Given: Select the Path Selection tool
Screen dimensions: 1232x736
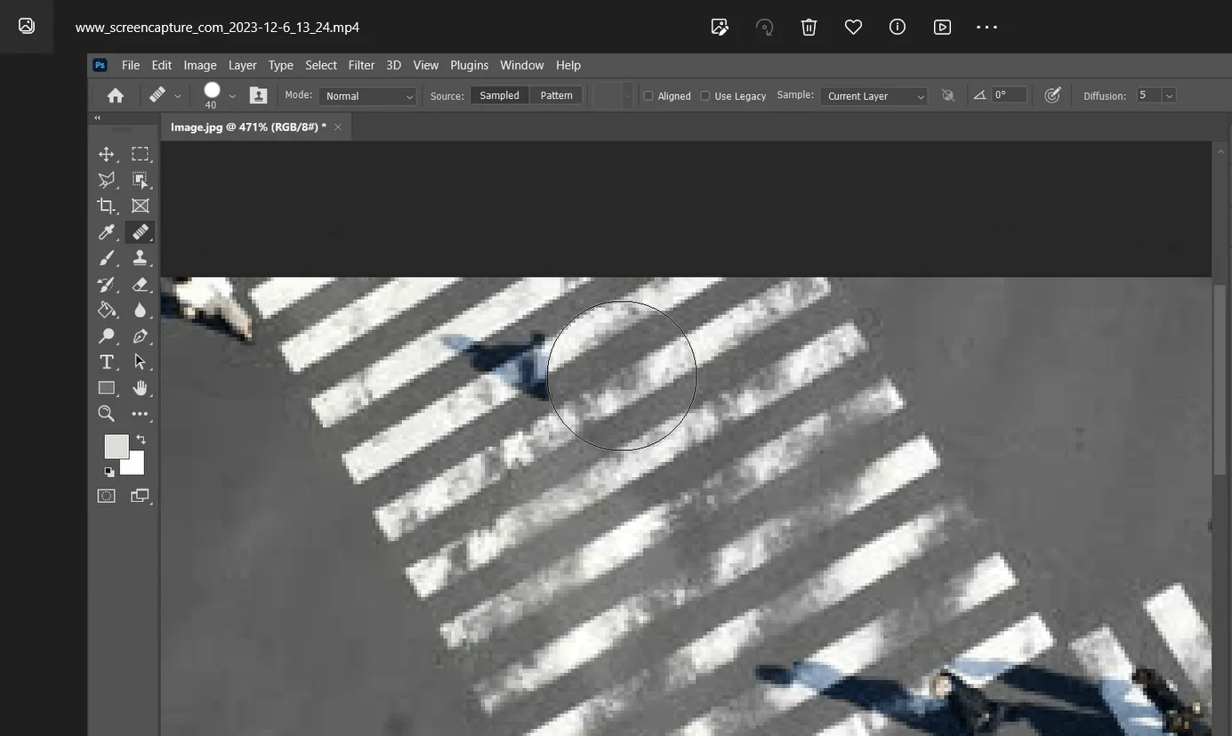Looking at the screenshot, I should [x=141, y=362].
